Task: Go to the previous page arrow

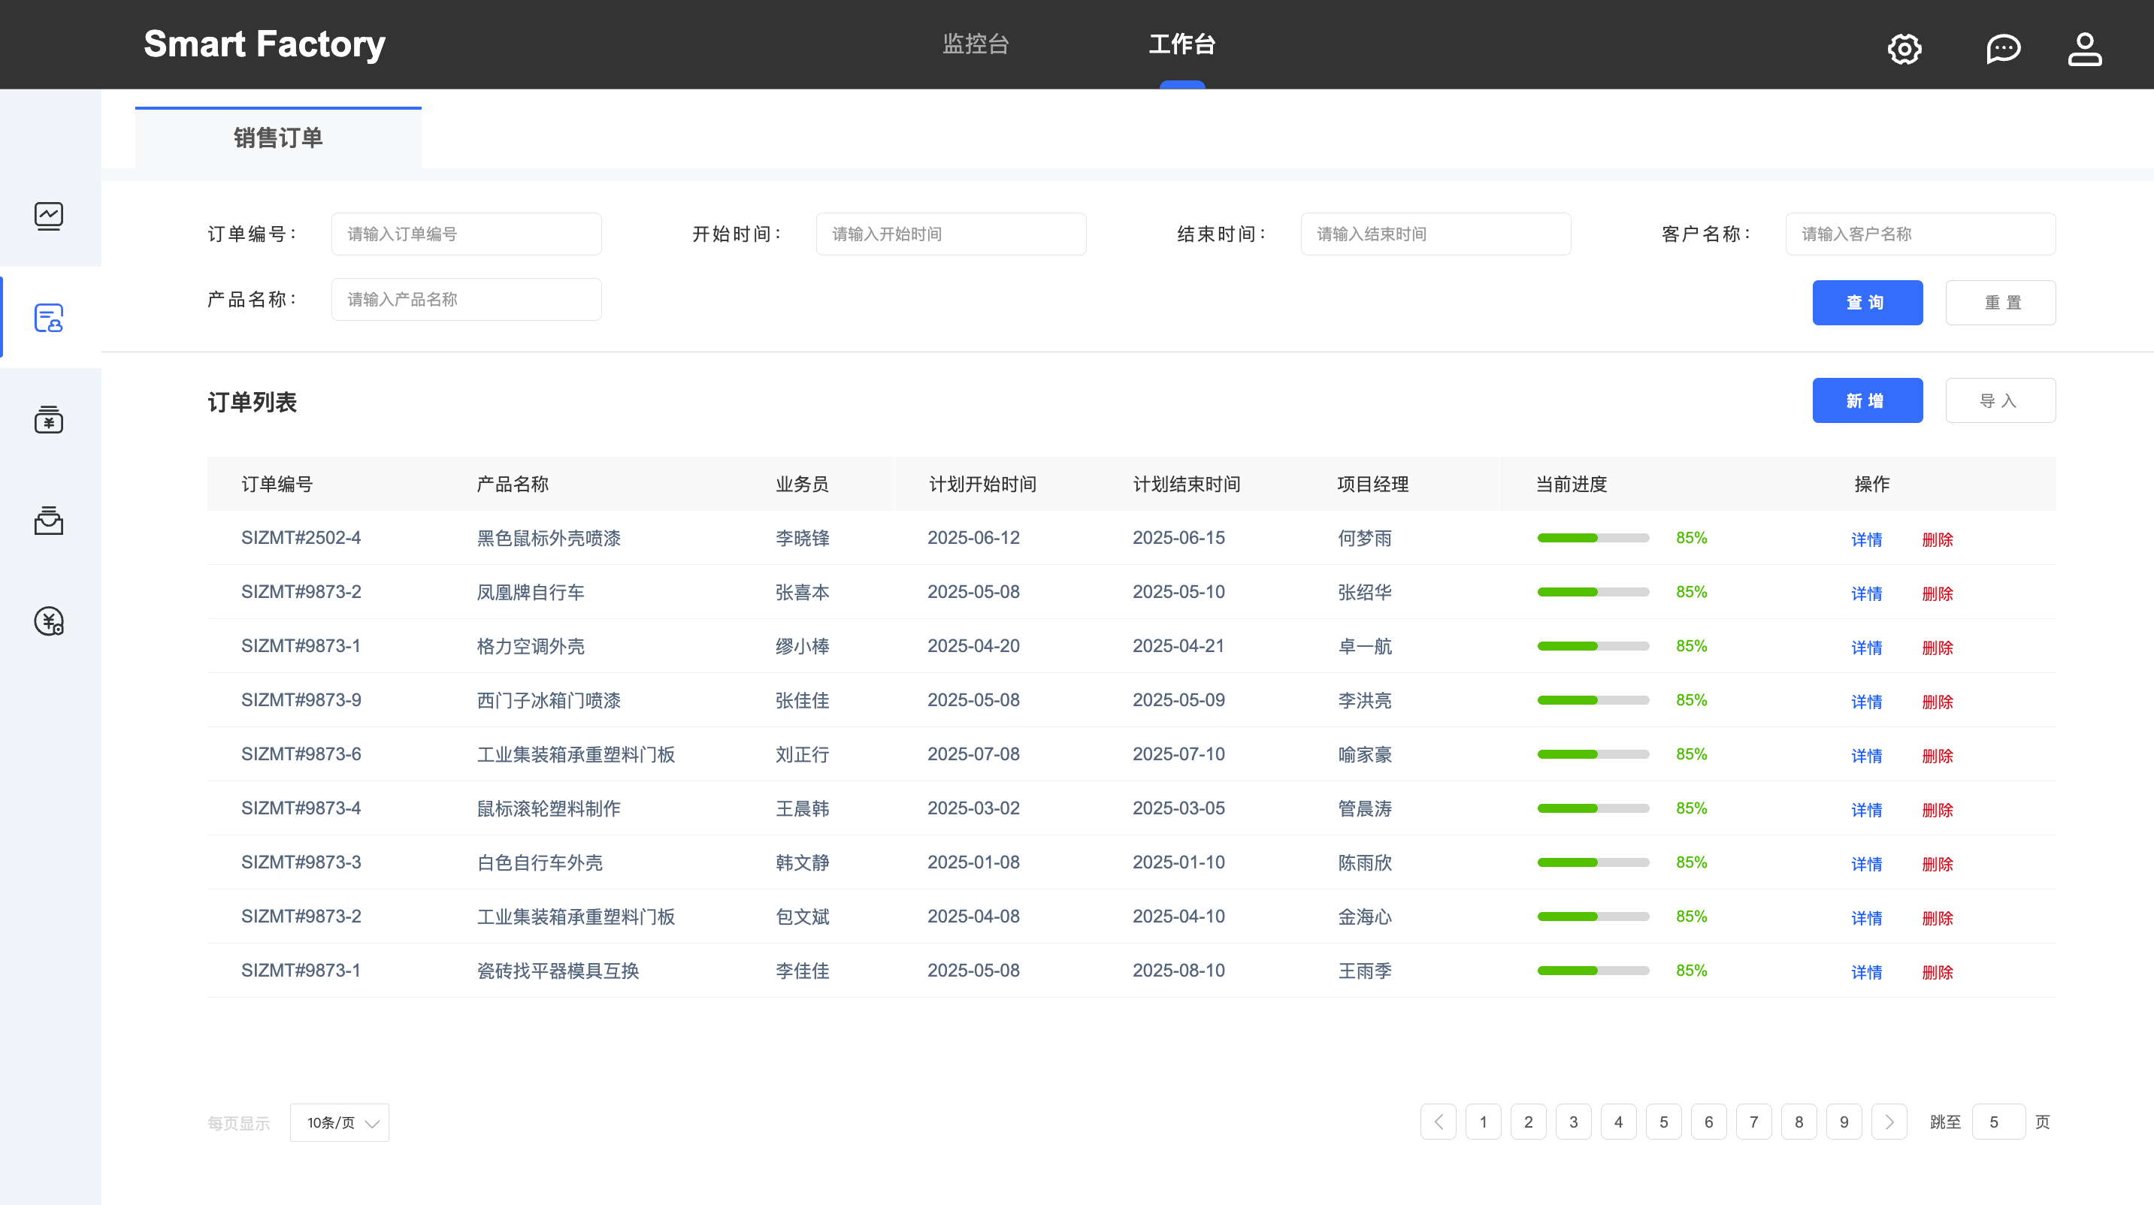Action: 1438,1122
